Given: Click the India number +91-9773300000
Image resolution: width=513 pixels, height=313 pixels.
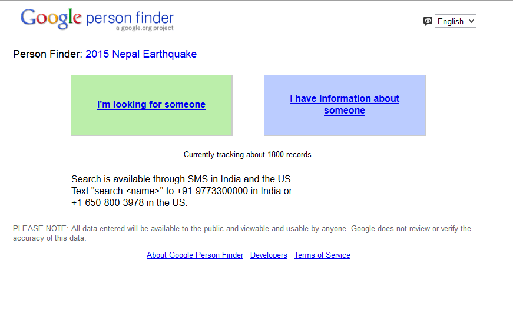Looking at the screenshot, I should point(212,191).
